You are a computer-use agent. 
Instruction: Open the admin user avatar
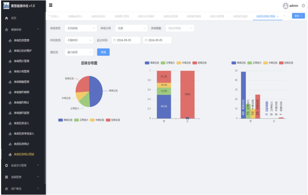pos(285,6)
